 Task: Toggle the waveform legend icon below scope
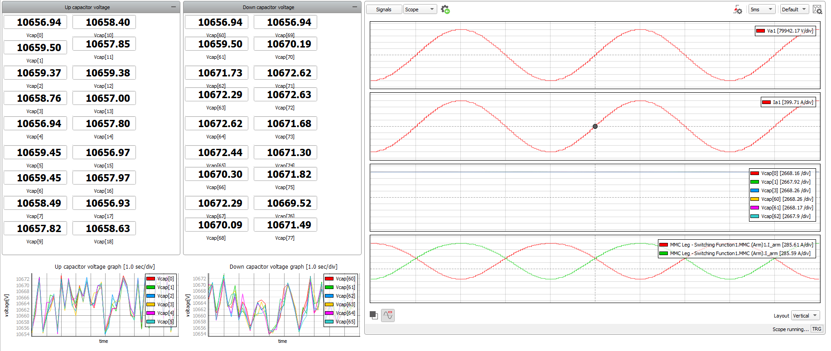[388, 315]
